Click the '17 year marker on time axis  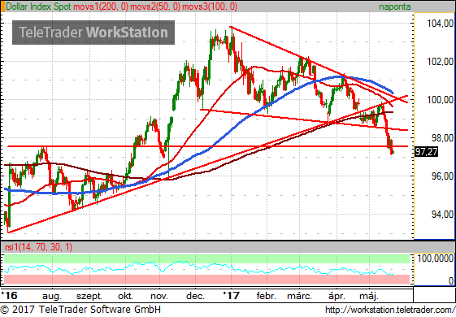tap(231, 296)
